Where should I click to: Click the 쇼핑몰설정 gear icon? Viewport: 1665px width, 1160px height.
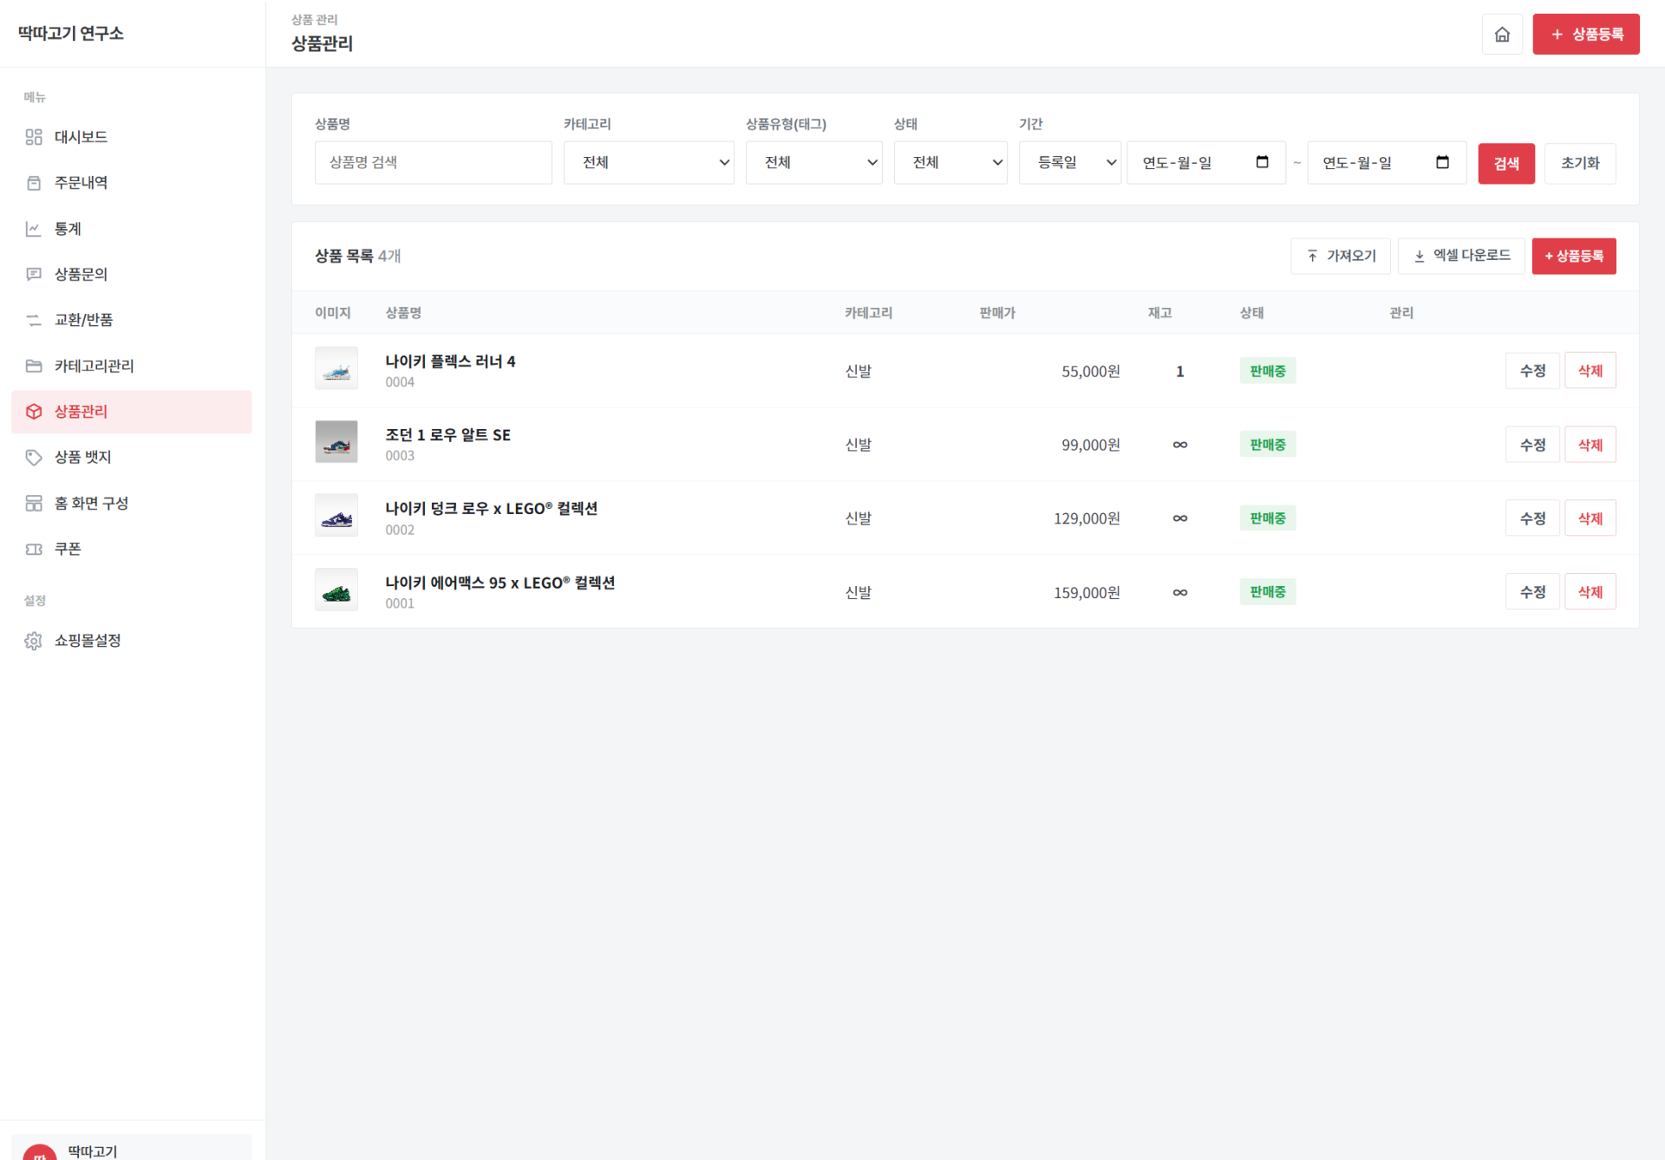(34, 641)
